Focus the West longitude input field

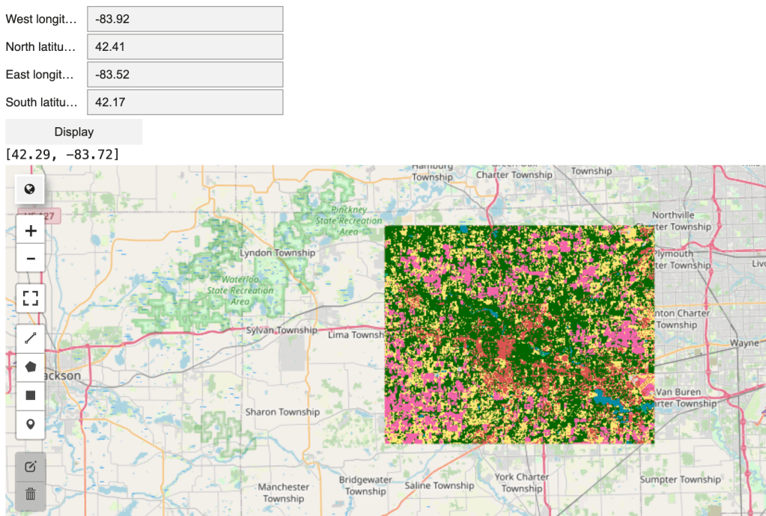coord(185,19)
